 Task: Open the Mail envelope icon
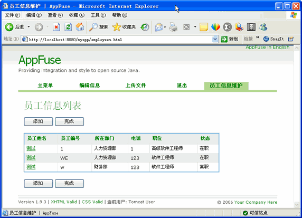point(159,27)
